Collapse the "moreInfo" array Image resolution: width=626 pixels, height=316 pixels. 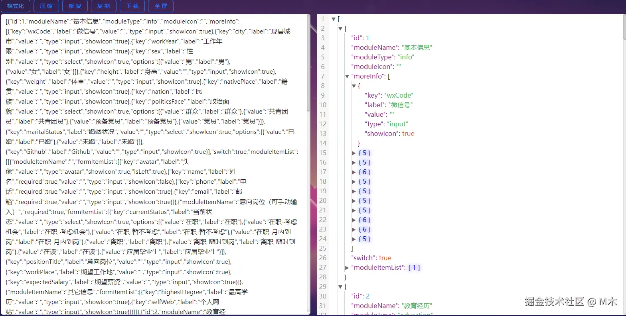click(x=347, y=77)
